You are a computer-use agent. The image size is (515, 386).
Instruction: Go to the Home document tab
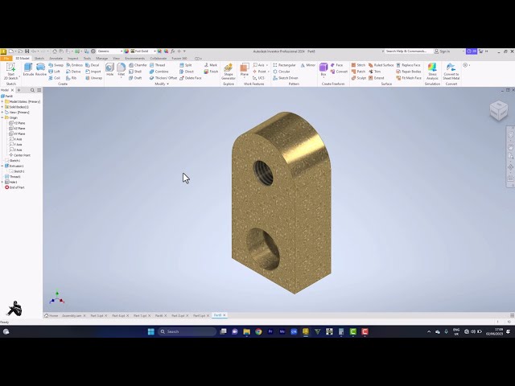tap(51, 315)
